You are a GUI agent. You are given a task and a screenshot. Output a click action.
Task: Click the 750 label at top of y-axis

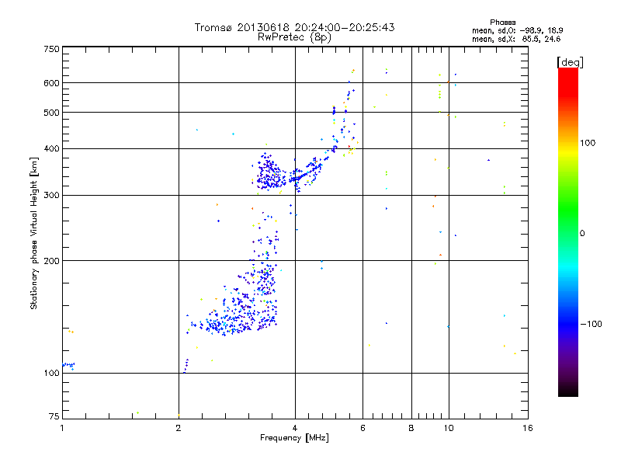coord(51,49)
